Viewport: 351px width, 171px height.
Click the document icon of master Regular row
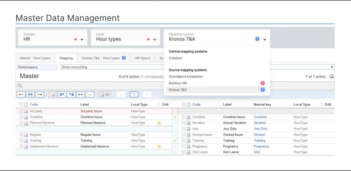26,135
